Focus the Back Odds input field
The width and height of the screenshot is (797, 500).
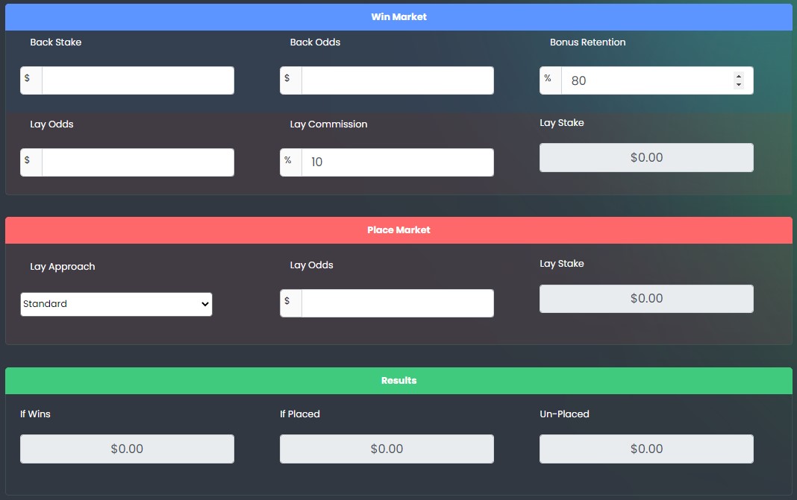pos(398,80)
